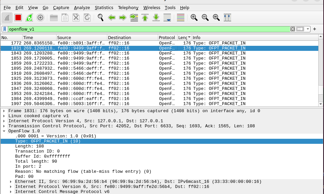Image resolution: width=324 pixels, height=194 pixels.
Task: Open the File menu
Action: 7,8
